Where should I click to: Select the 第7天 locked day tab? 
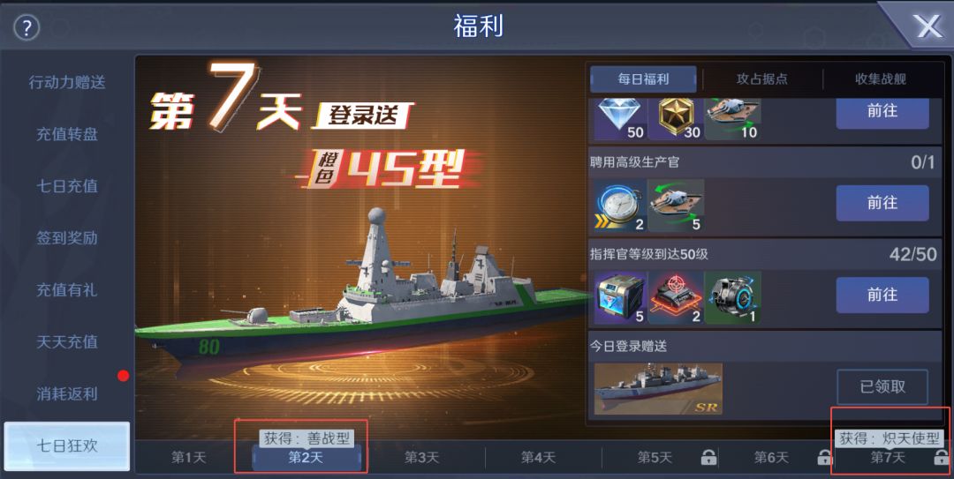(889, 457)
